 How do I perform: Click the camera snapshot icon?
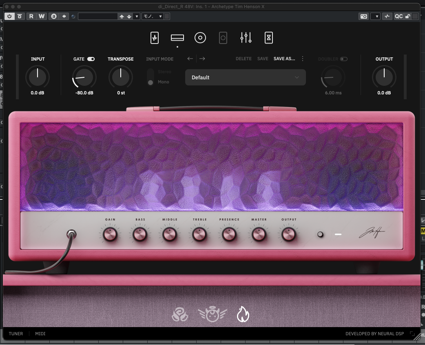point(363,16)
